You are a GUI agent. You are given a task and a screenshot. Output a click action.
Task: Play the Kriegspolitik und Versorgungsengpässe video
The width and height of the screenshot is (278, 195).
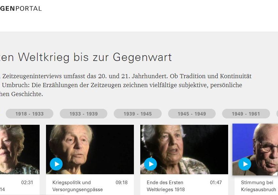(x=56, y=164)
